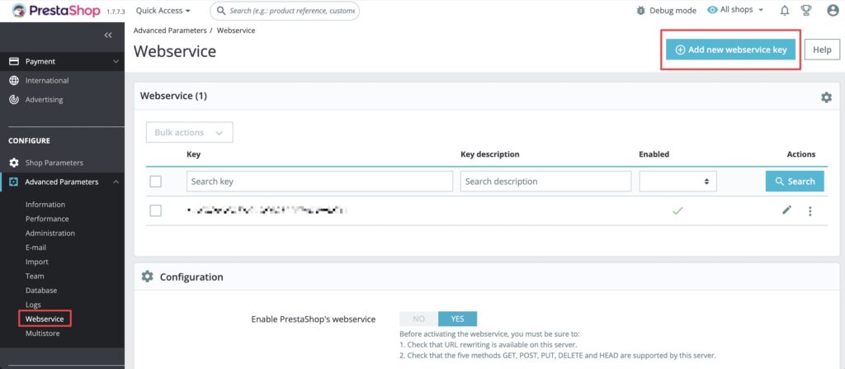Open the Bulk actions dropdown
This screenshot has height=369, width=845.
tap(189, 132)
